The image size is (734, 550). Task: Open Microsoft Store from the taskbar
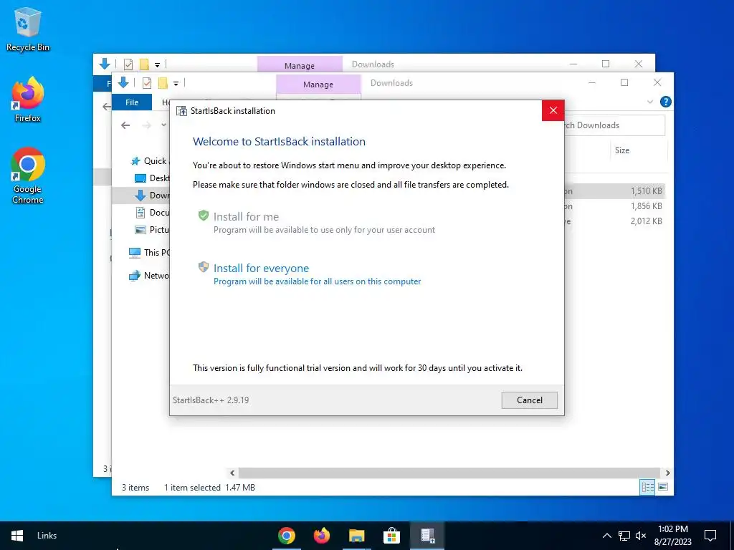click(x=392, y=536)
